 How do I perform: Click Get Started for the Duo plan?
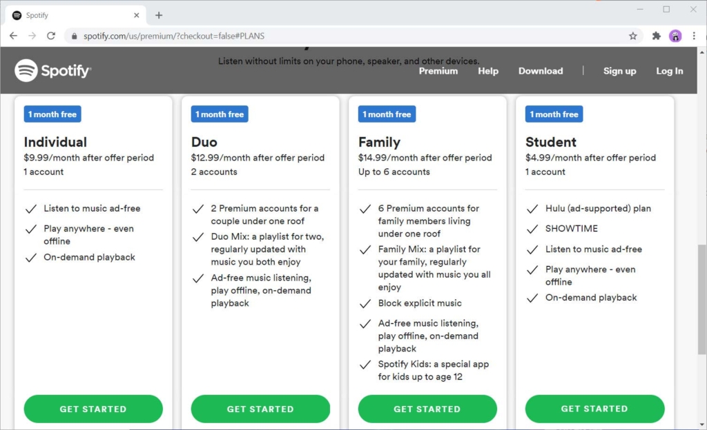[x=260, y=409]
